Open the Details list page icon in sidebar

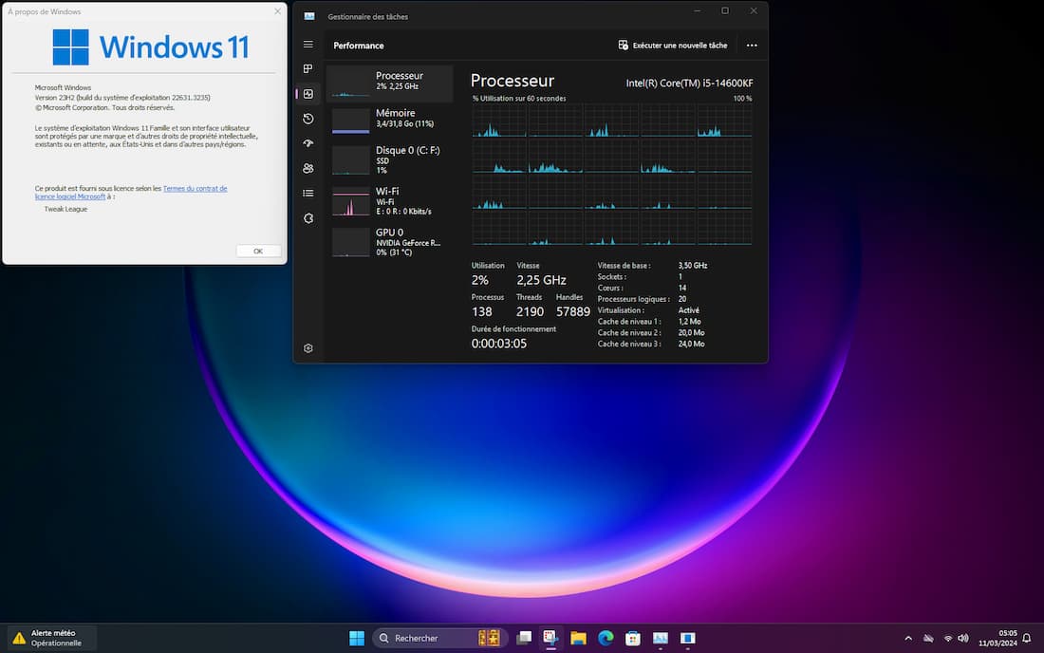pyautogui.click(x=308, y=193)
